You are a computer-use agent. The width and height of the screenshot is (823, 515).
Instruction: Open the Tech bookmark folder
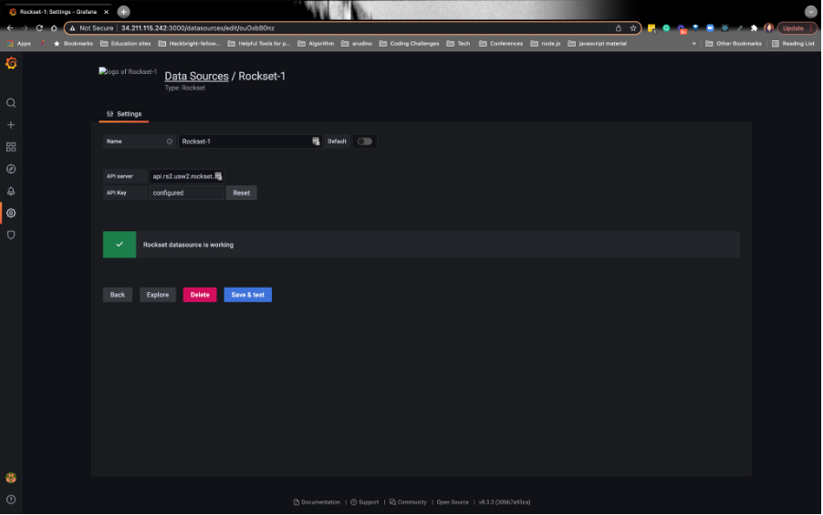pos(459,44)
